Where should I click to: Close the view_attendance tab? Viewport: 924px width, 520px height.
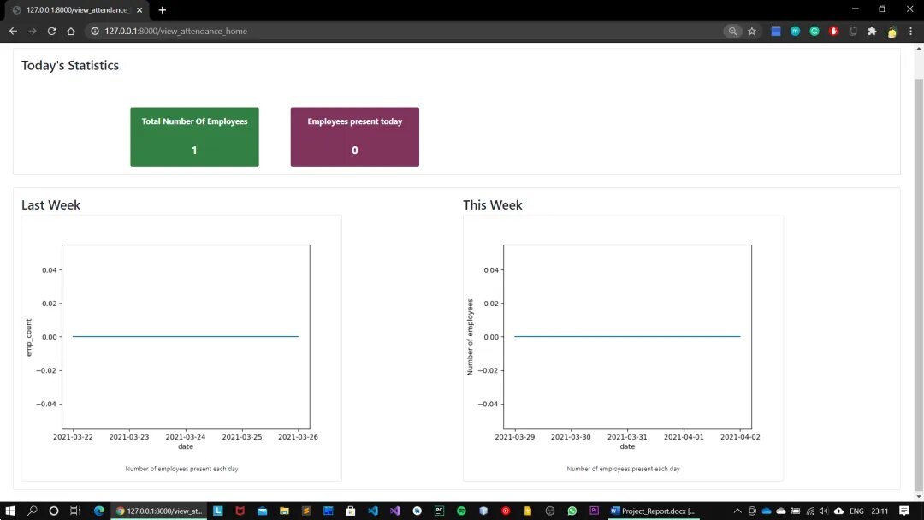coord(139,10)
